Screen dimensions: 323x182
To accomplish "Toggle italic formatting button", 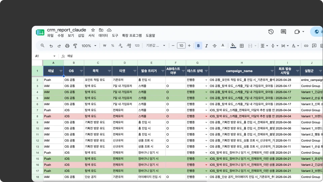I will [206, 46].
